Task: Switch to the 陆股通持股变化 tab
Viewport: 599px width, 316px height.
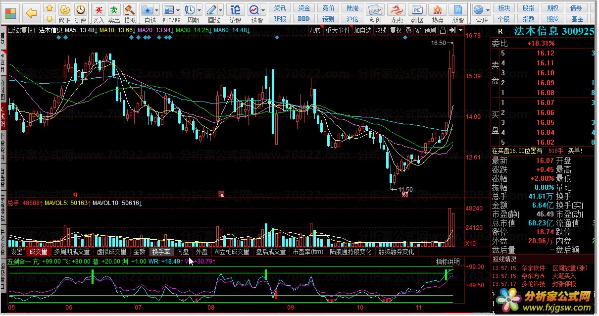Action: [350, 252]
